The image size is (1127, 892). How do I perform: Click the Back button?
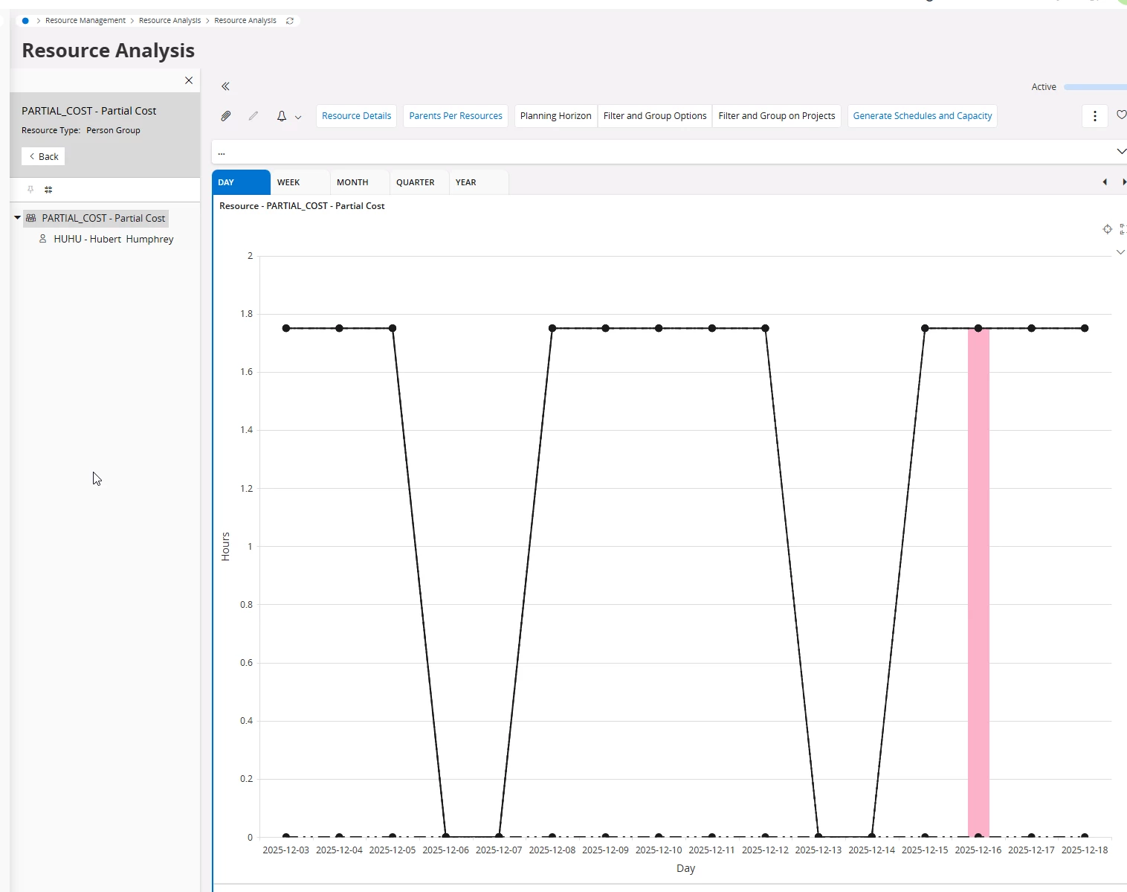(43, 156)
